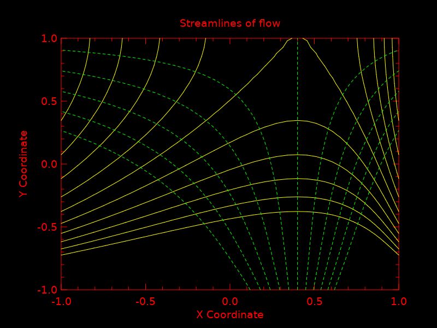Click the Y-axis tick label "-0.5"
This screenshot has height=328, width=437.
[47, 227]
